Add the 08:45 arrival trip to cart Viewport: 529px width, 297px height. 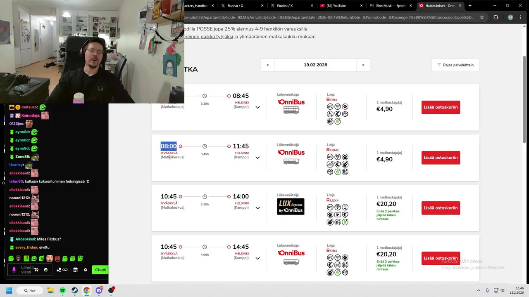click(x=441, y=107)
